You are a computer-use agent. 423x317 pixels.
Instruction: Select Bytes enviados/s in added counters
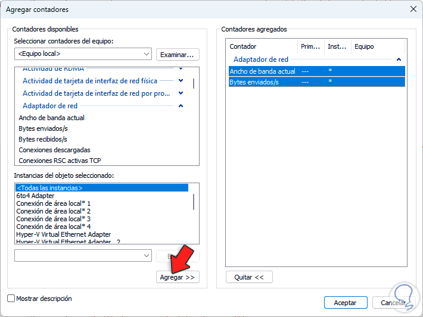(254, 82)
